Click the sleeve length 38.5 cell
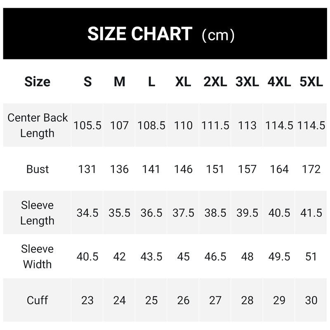330x330 pixels. tap(215, 213)
